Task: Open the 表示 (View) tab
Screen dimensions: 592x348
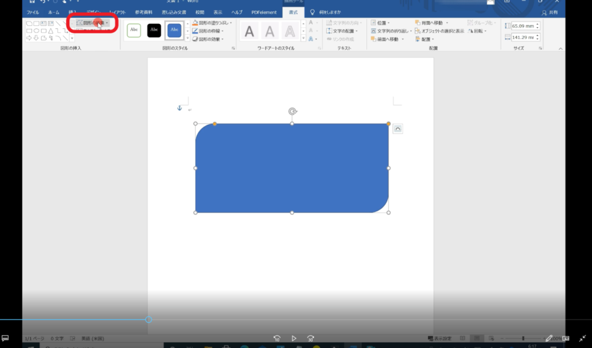Action: click(x=217, y=12)
